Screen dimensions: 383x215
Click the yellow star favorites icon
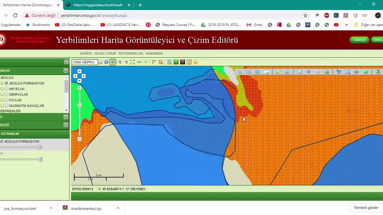click(x=196, y=62)
